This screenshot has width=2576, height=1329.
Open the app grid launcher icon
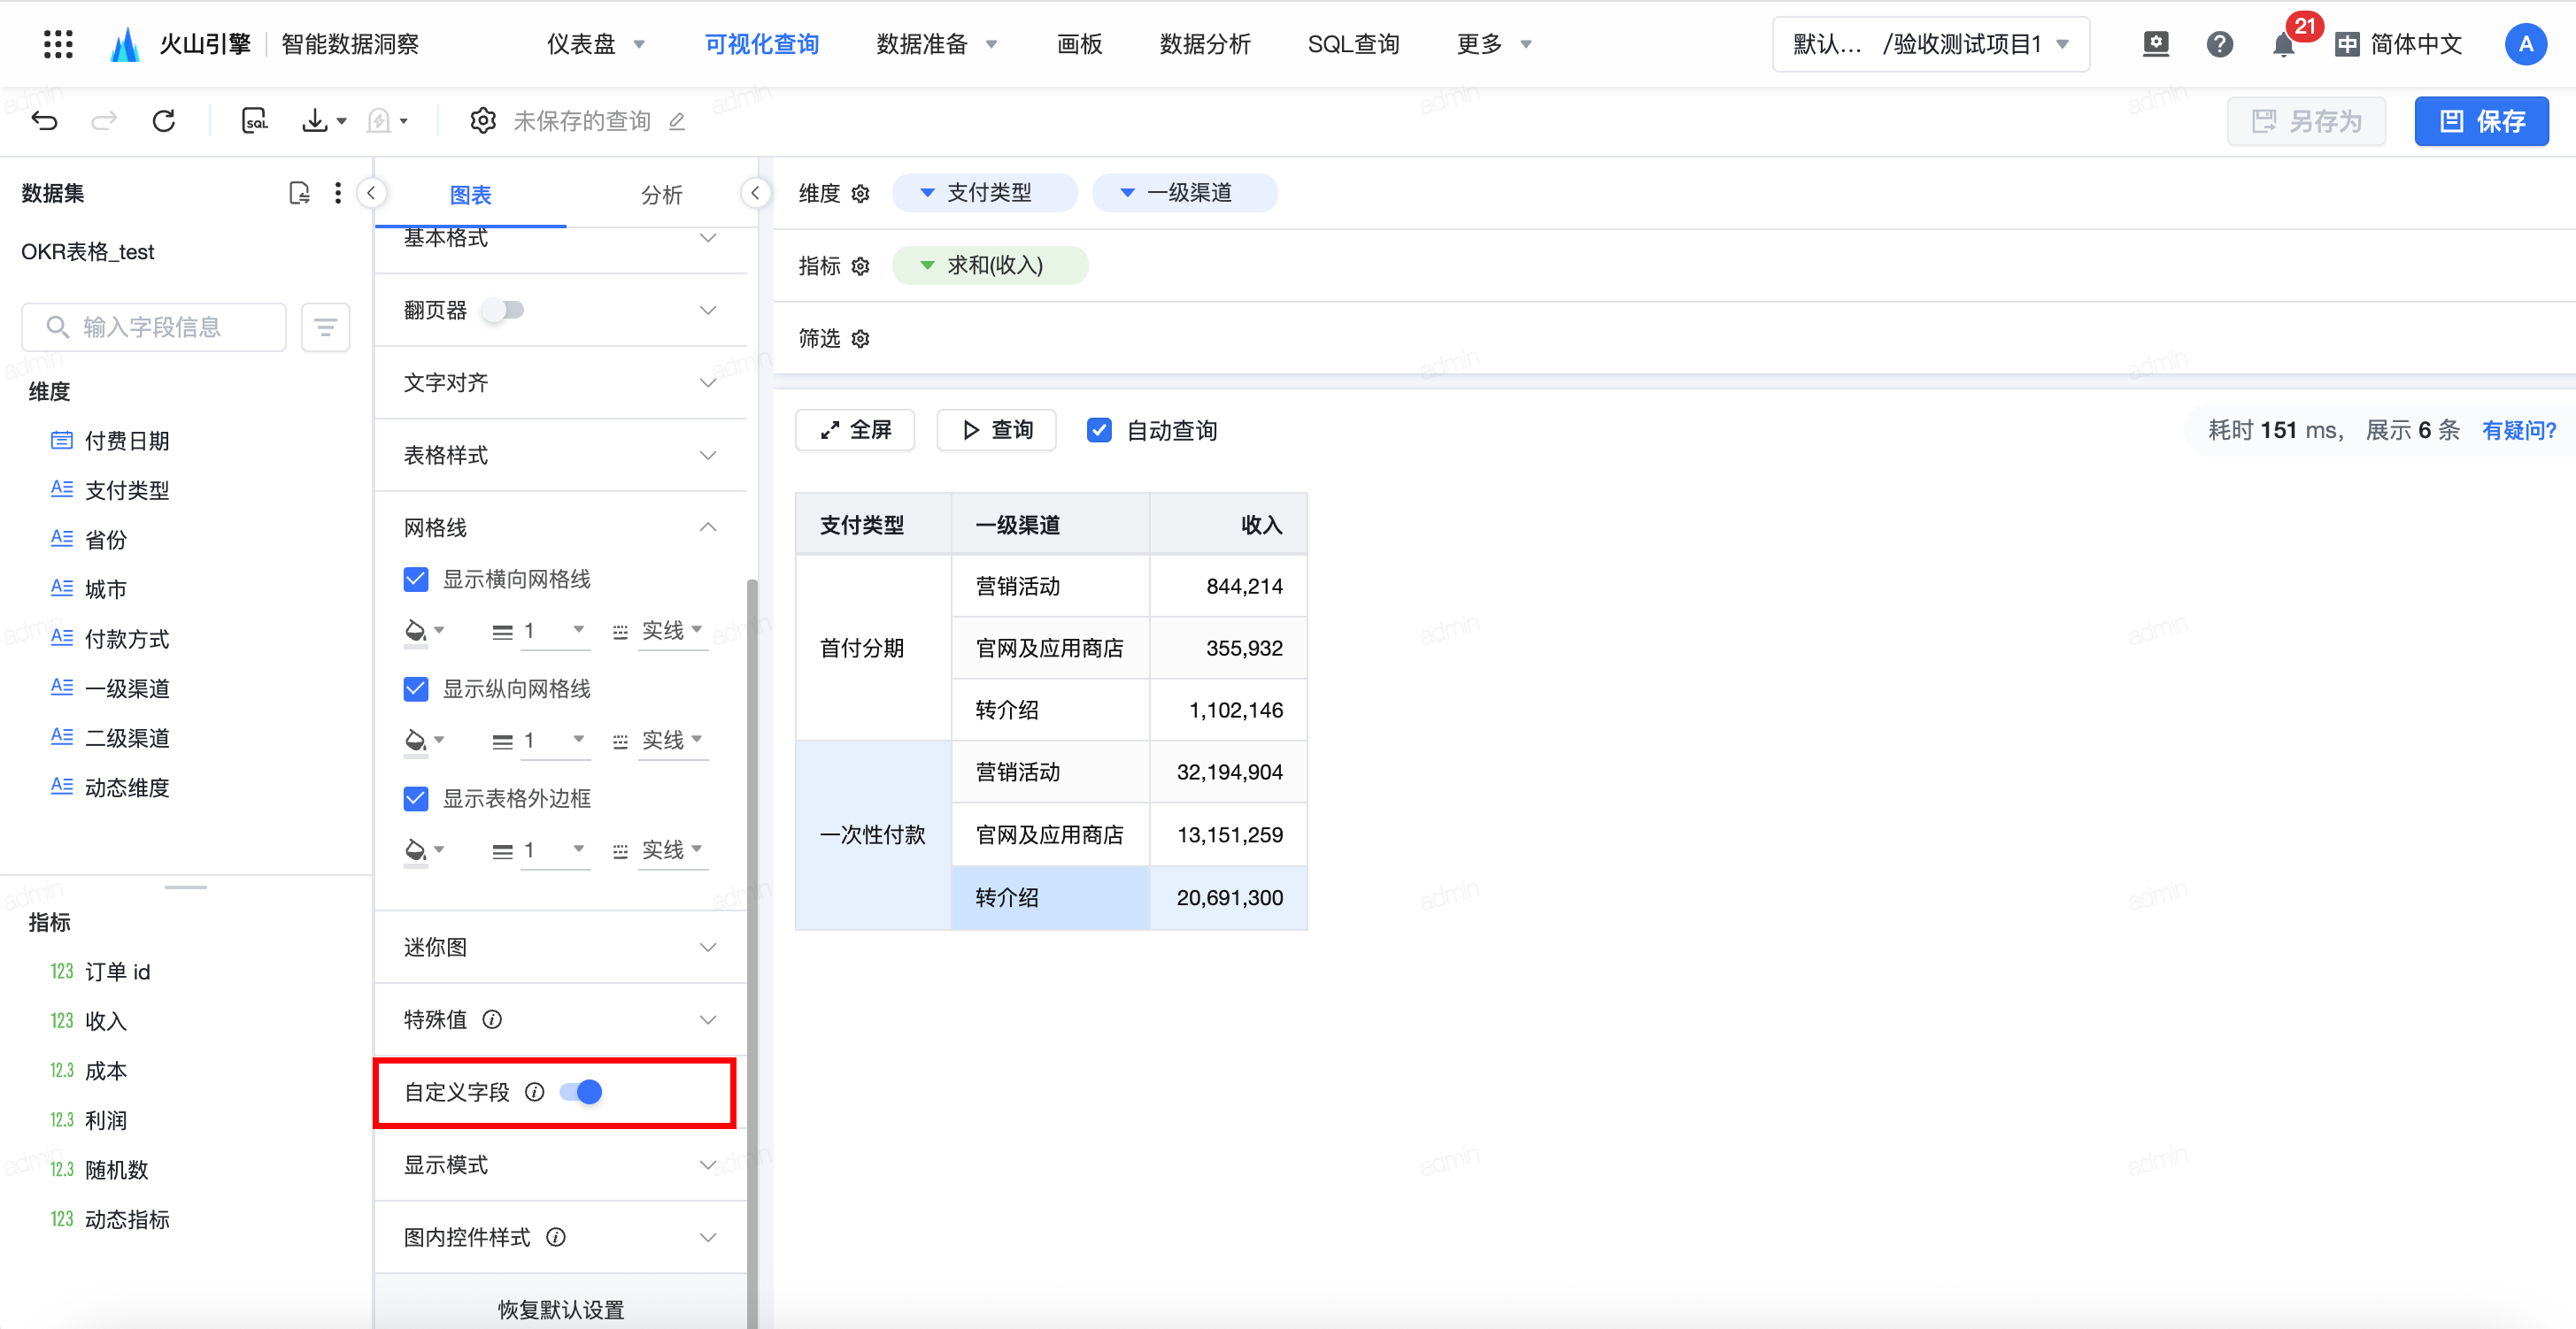tap(58, 44)
